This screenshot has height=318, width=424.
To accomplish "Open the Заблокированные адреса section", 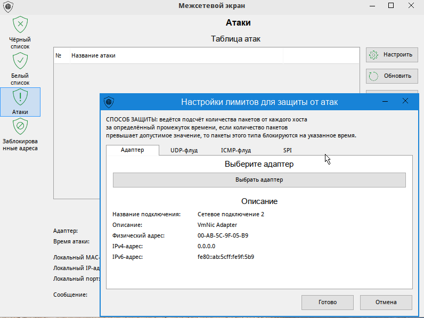I will (20, 135).
